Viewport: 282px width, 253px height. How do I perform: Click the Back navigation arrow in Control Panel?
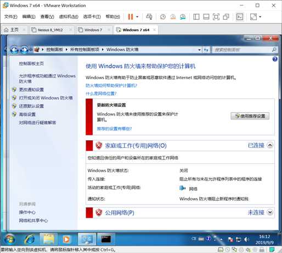tap(14, 50)
